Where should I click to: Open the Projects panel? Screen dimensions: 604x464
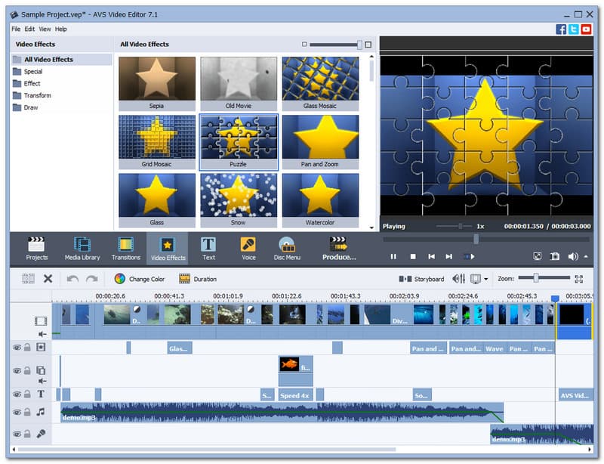click(36, 249)
